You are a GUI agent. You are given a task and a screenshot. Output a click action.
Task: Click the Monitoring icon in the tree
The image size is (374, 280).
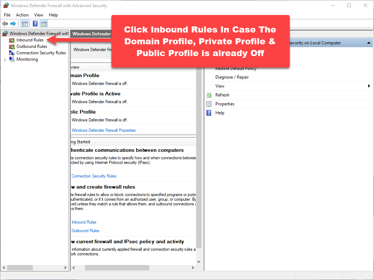click(x=12, y=59)
